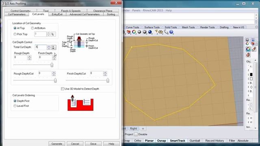Click the Help button in dialog

(x=111, y=144)
